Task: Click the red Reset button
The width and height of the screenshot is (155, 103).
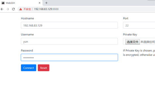Action: pyautogui.click(x=43, y=68)
